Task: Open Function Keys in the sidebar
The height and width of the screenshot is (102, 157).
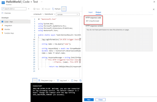Action: (x=9, y=33)
